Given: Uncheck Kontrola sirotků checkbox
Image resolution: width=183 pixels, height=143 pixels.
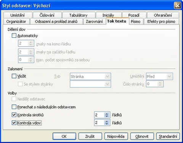Looking at the screenshot, I should click(14, 115).
